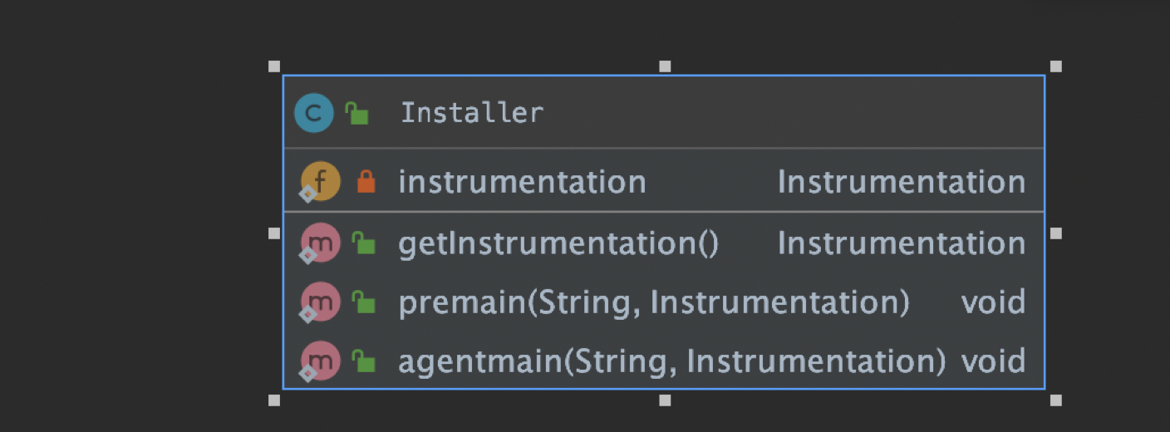Click the top-left resize handle of the node

pos(274,66)
